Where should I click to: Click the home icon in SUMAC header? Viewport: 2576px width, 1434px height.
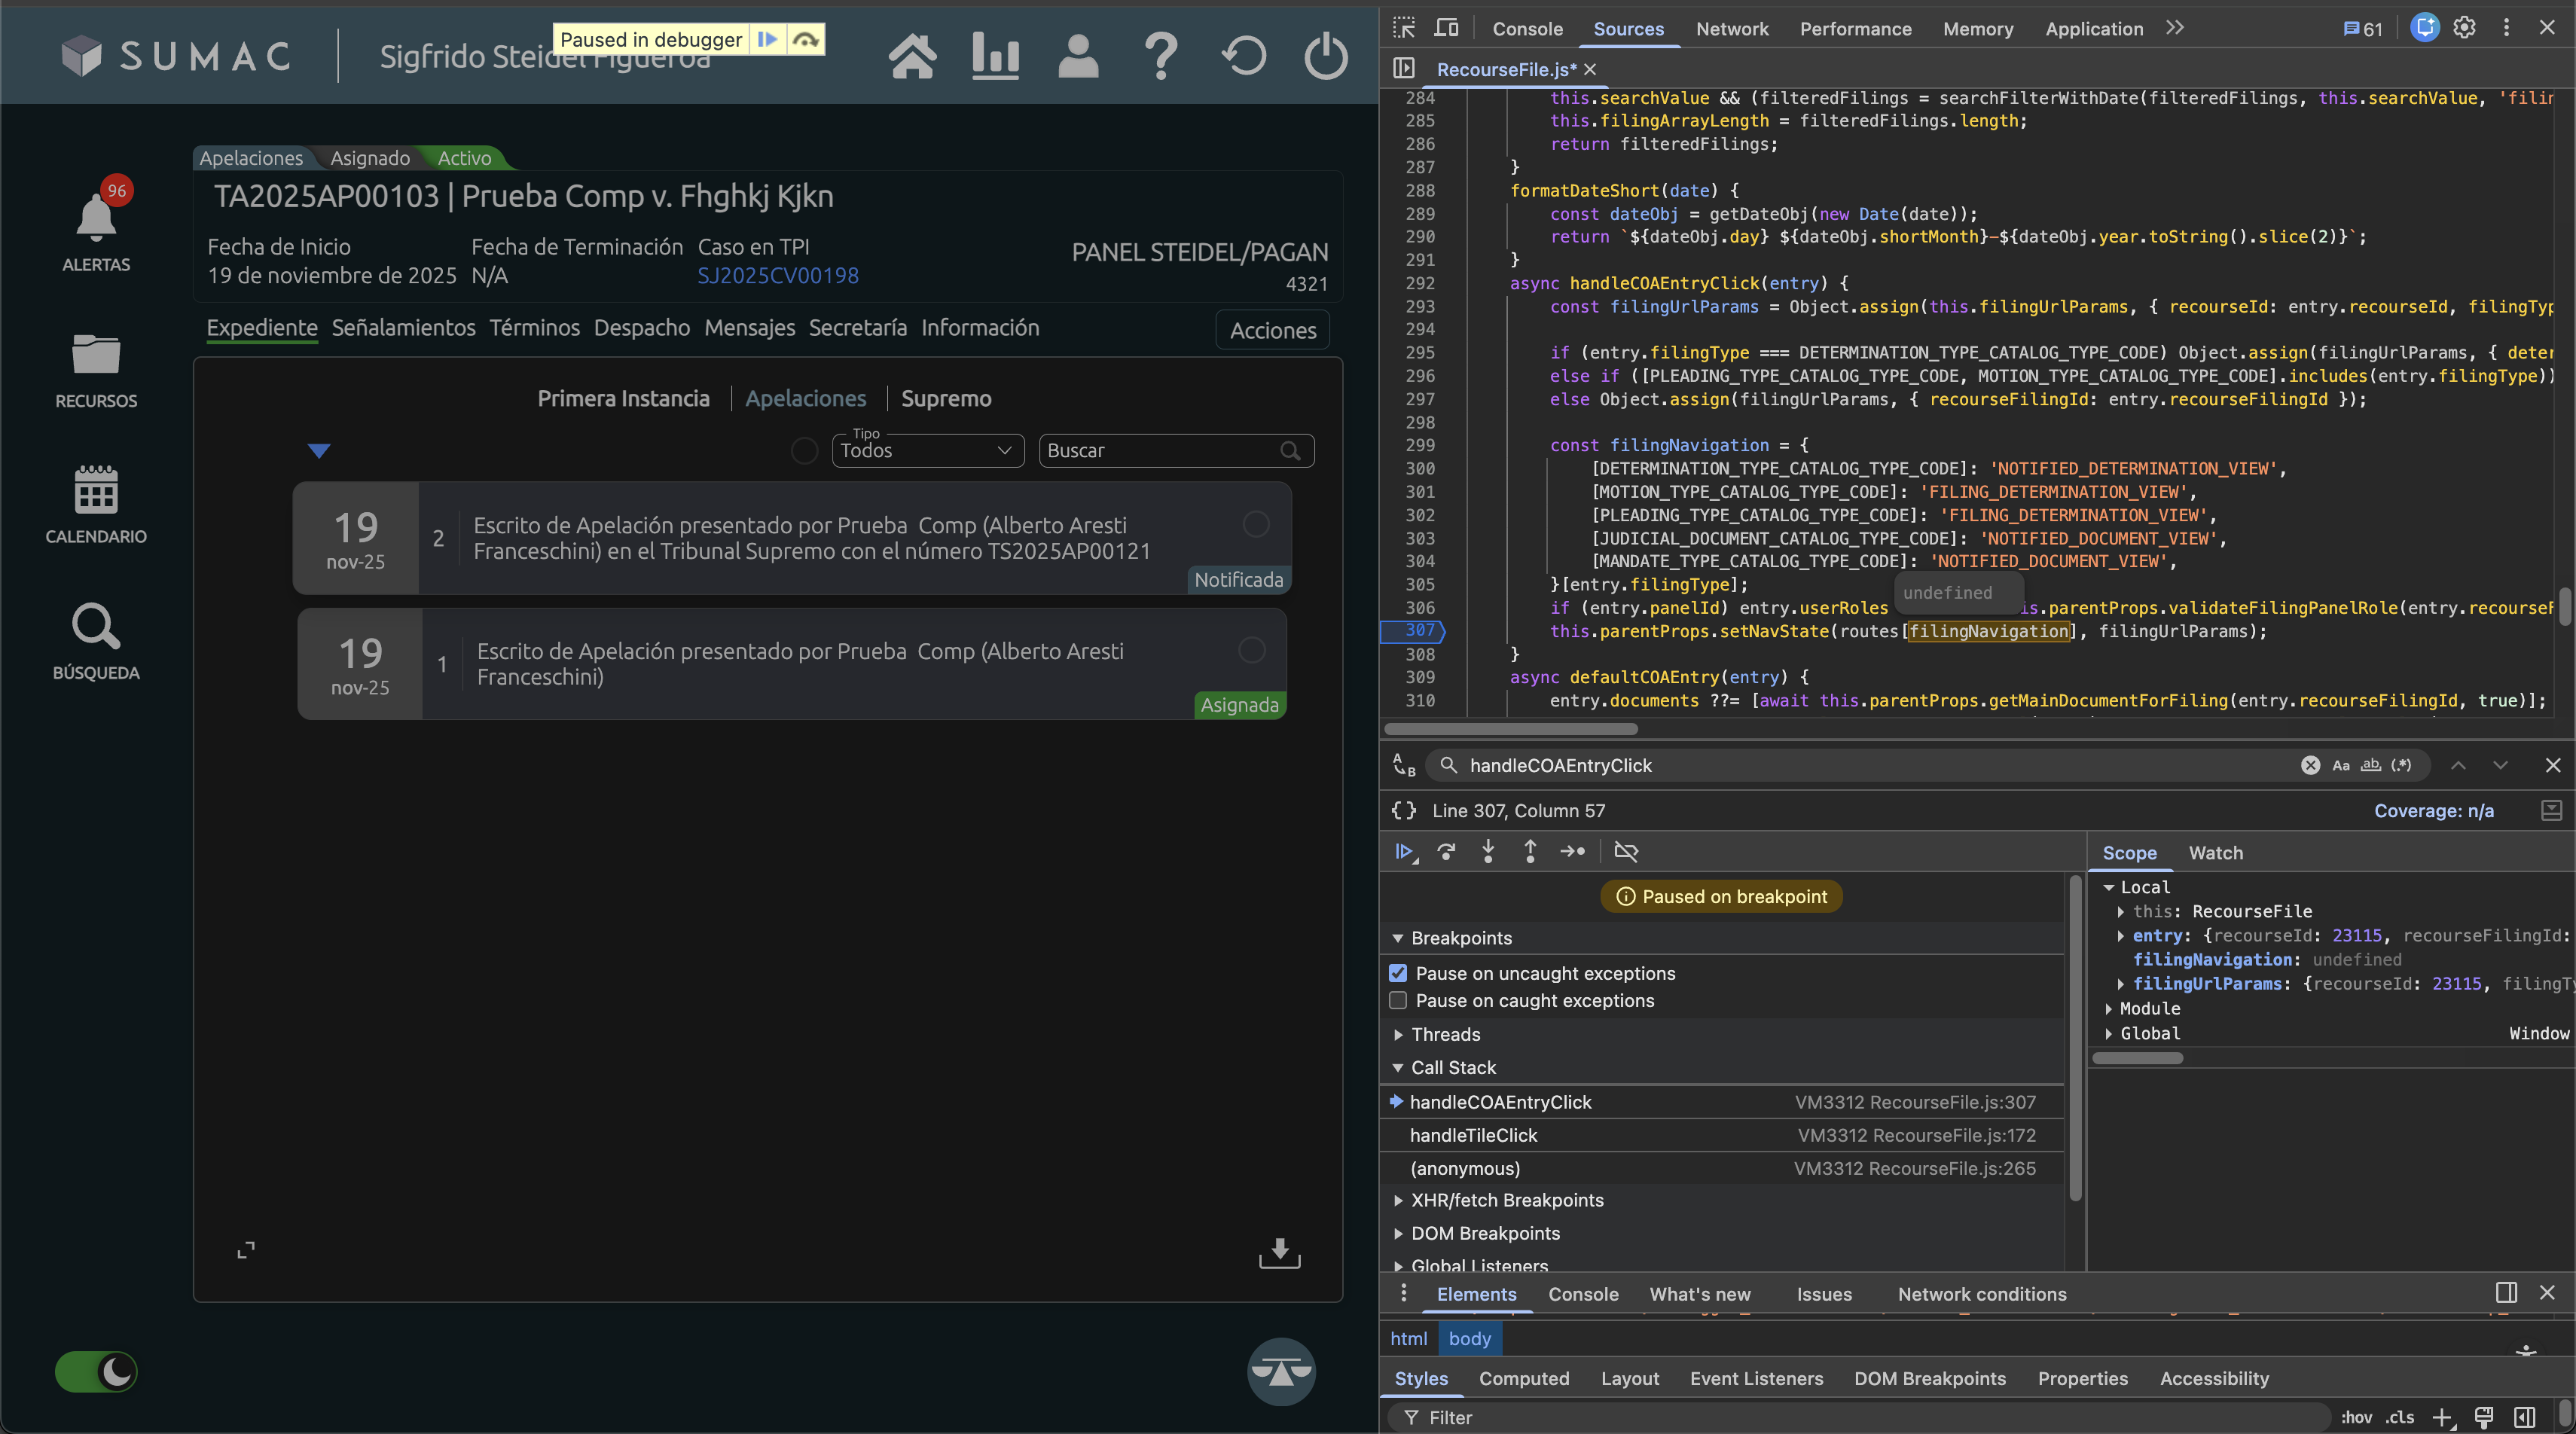tap(912, 56)
